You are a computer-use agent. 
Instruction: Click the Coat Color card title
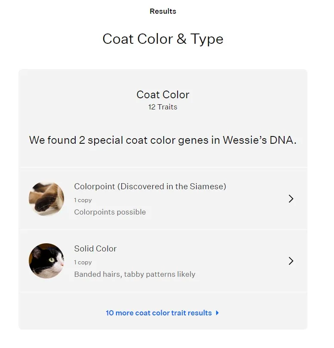(x=162, y=95)
